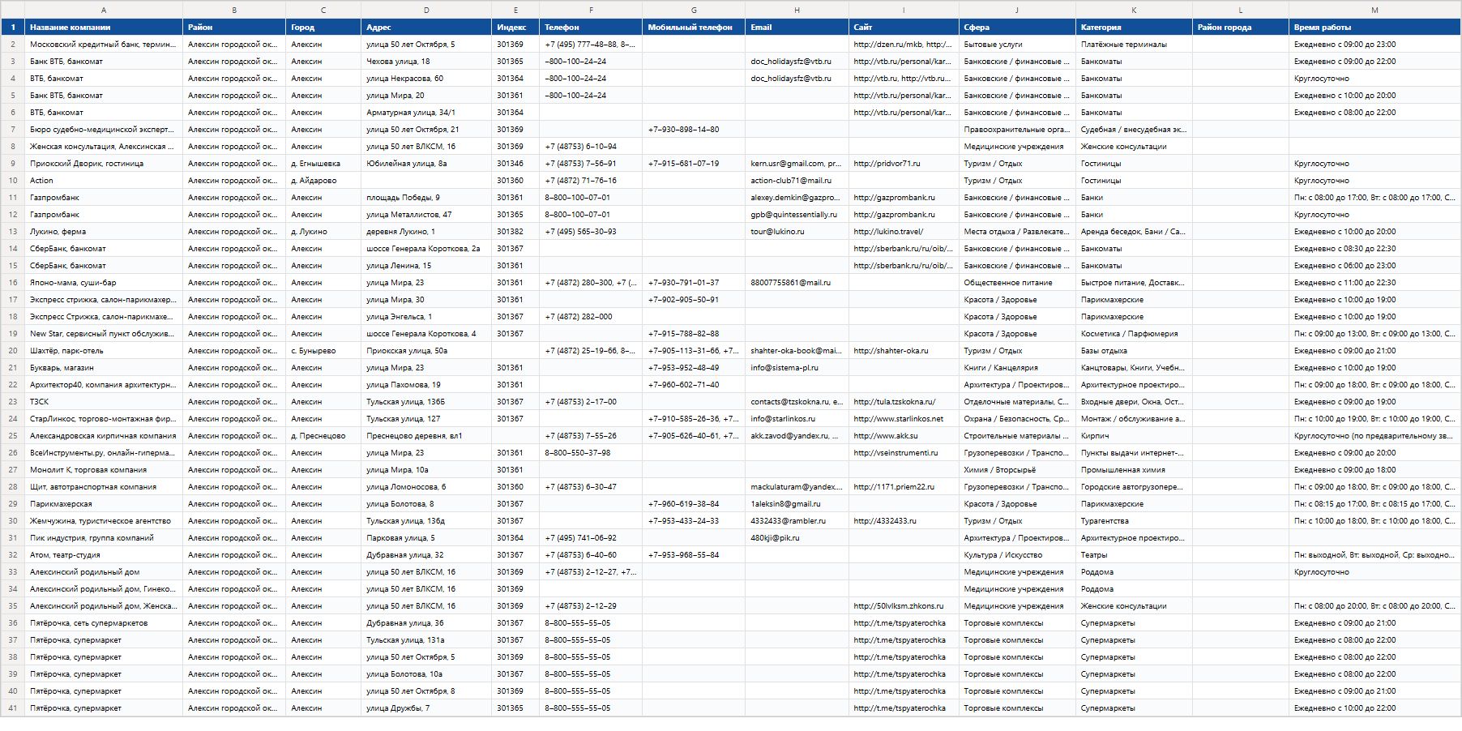
Task: Click the 'Сайт' header cell
Action: [x=904, y=27]
